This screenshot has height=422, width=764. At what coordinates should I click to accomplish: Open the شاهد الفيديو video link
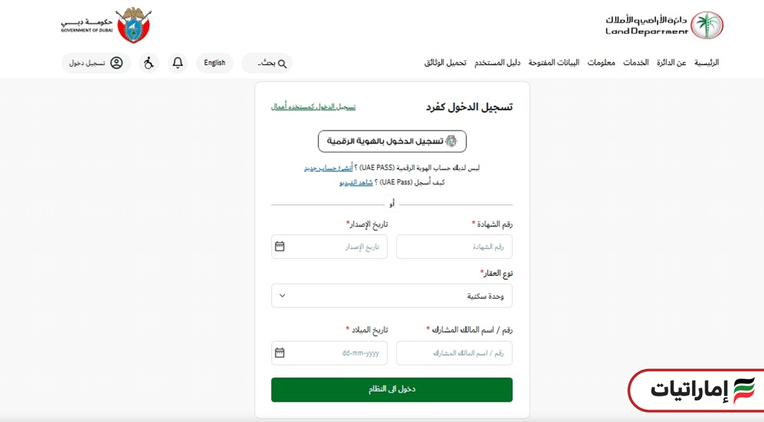pyautogui.click(x=355, y=182)
